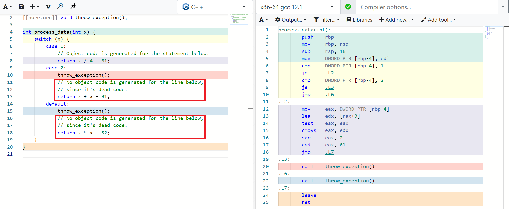This screenshot has width=509, height=209.
Task: Follow the .L2 label link in assembly
Action: [x=329, y=73]
